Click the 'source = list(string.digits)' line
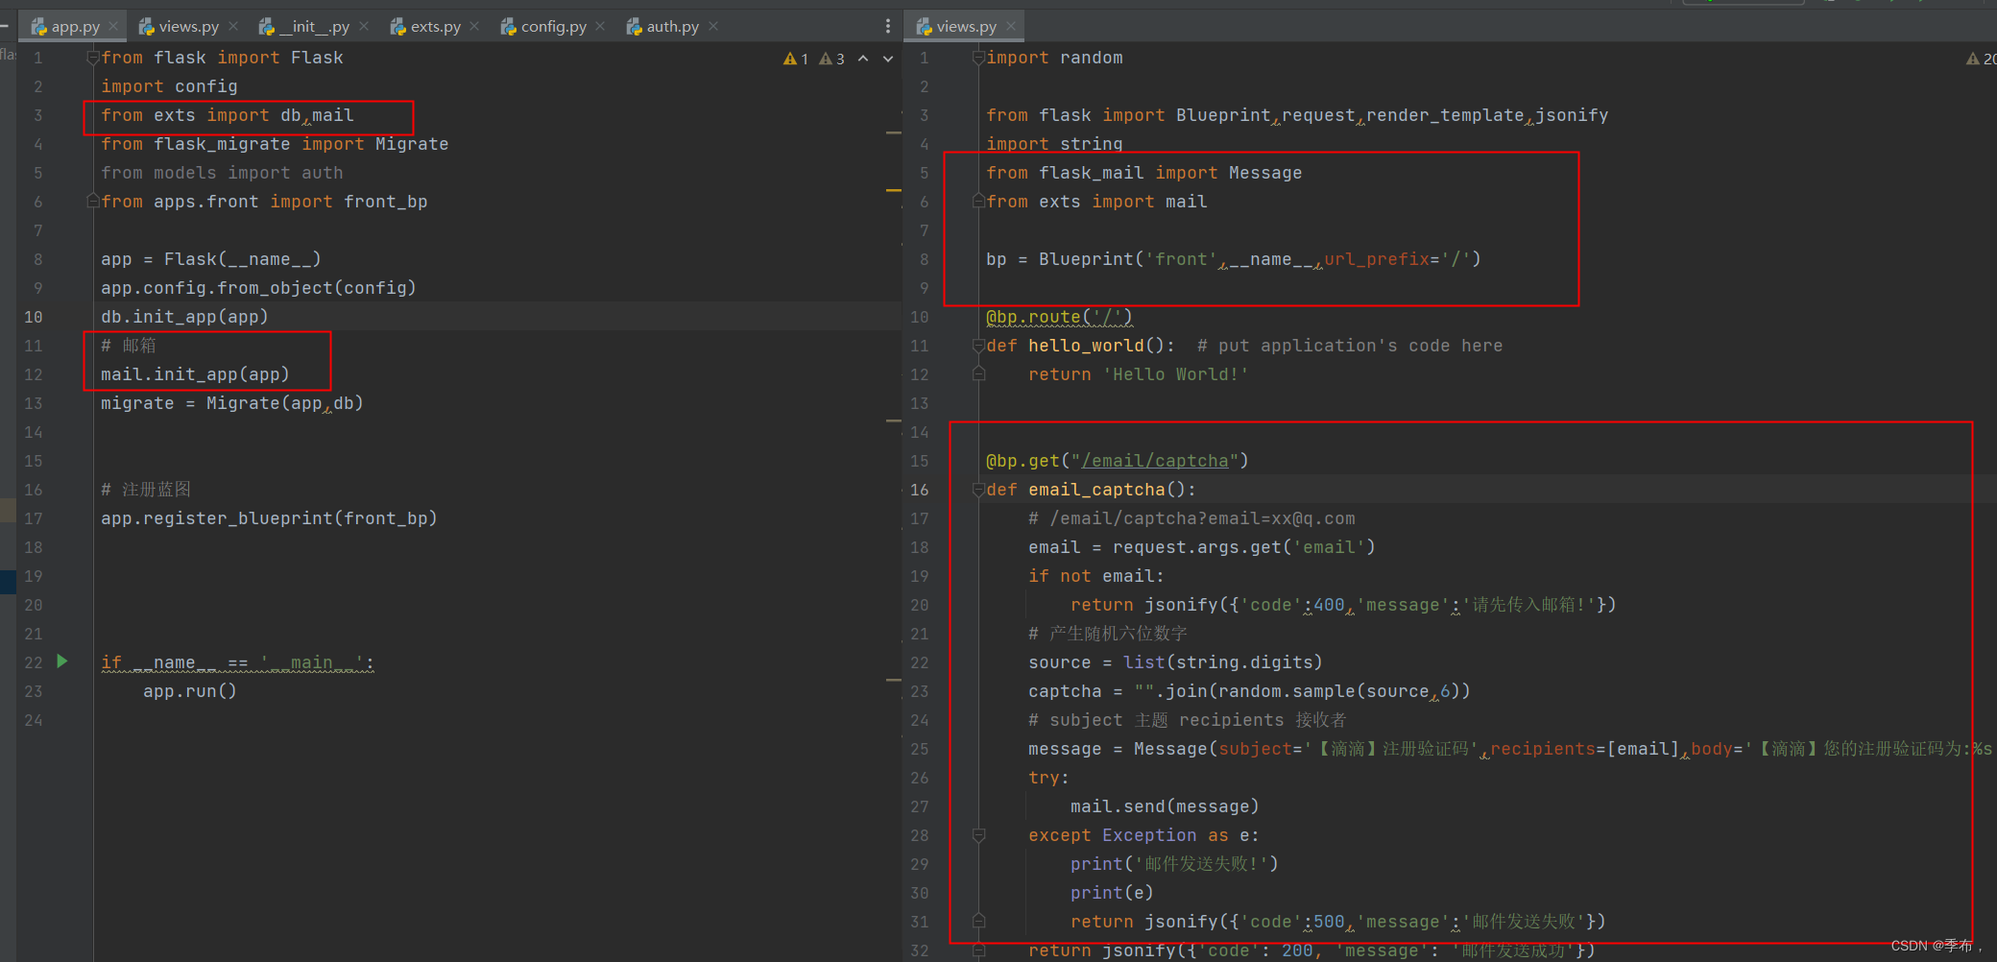 [1175, 662]
